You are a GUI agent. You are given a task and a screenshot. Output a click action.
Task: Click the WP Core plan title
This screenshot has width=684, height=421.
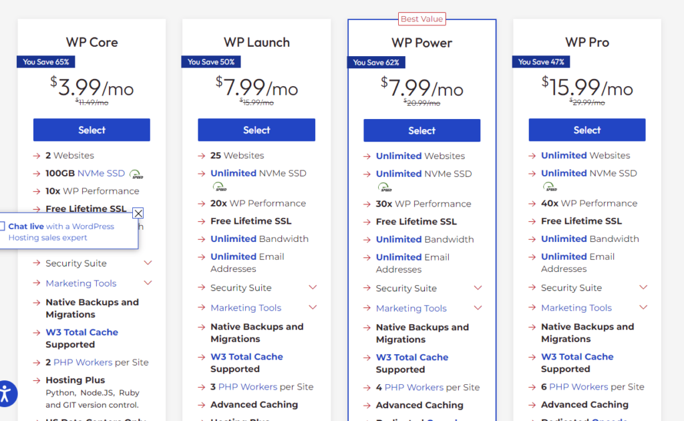[92, 42]
